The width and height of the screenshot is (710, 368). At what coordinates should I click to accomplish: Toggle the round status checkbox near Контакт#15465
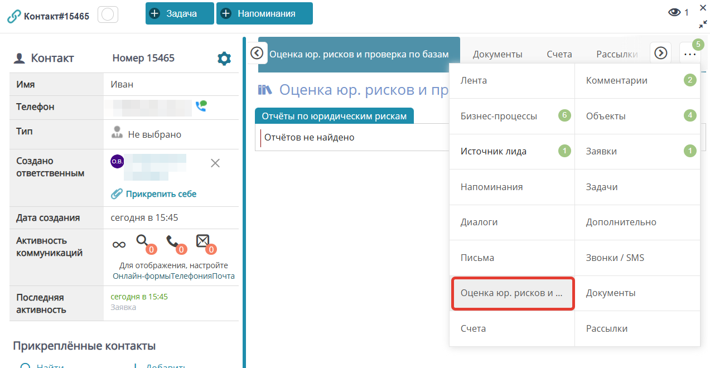point(108,15)
